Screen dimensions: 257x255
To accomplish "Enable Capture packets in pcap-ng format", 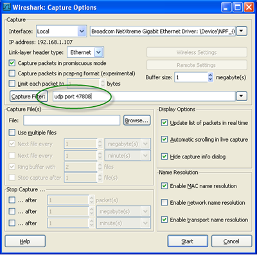I will [x=12, y=73].
